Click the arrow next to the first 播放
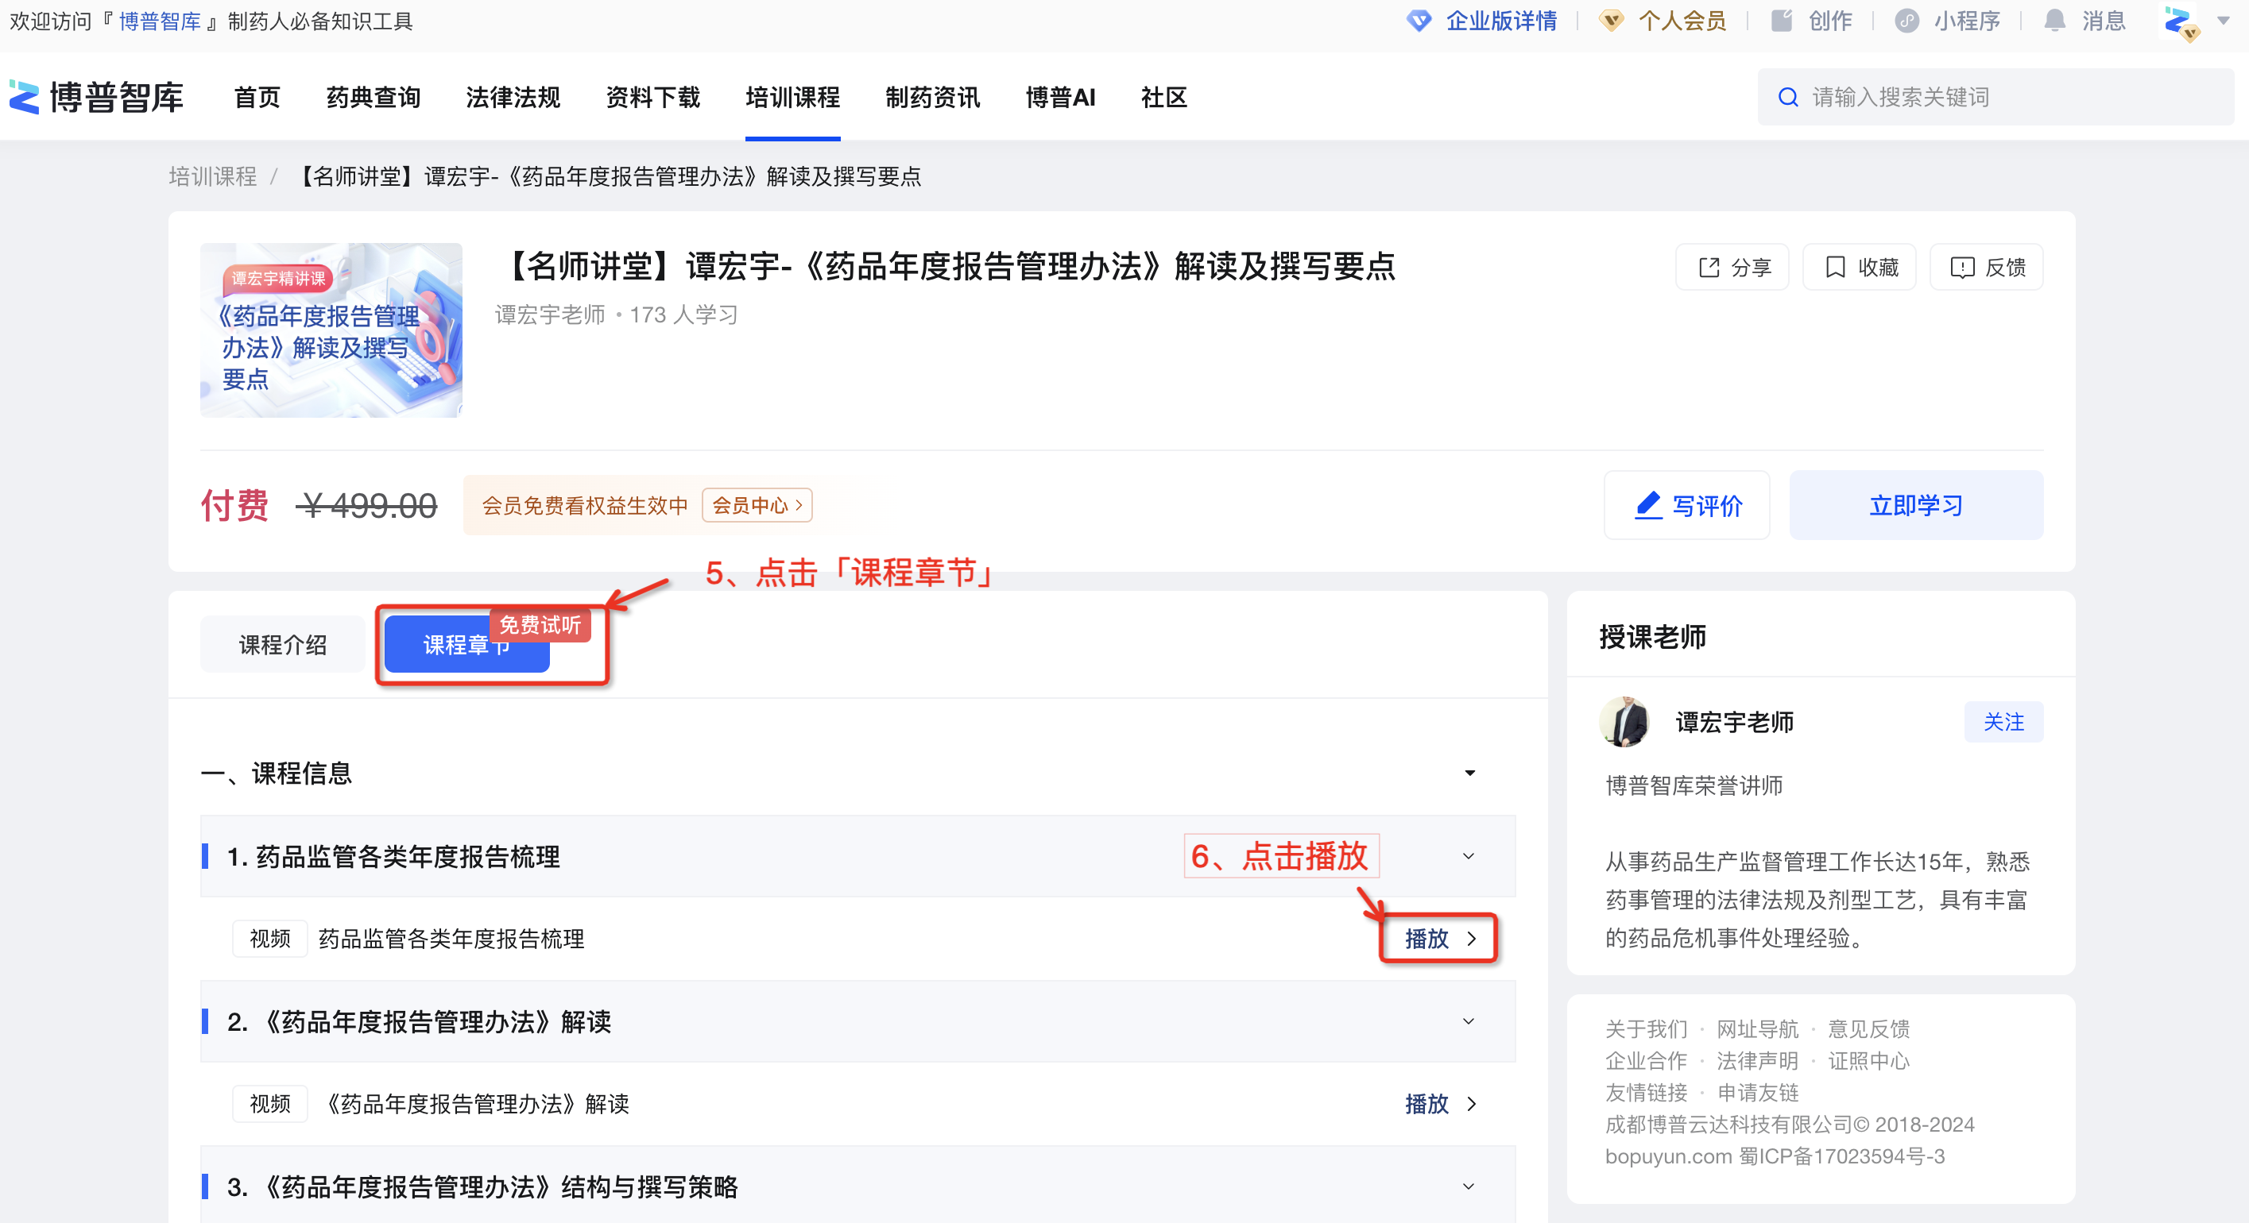Image resolution: width=2249 pixels, height=1223 pixels. point(1472,939)
